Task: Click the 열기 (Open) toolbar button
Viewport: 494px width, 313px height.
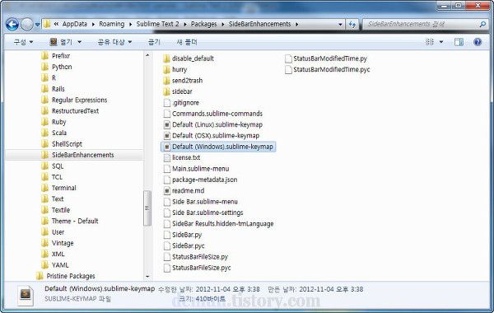Action: coord(61,42)
